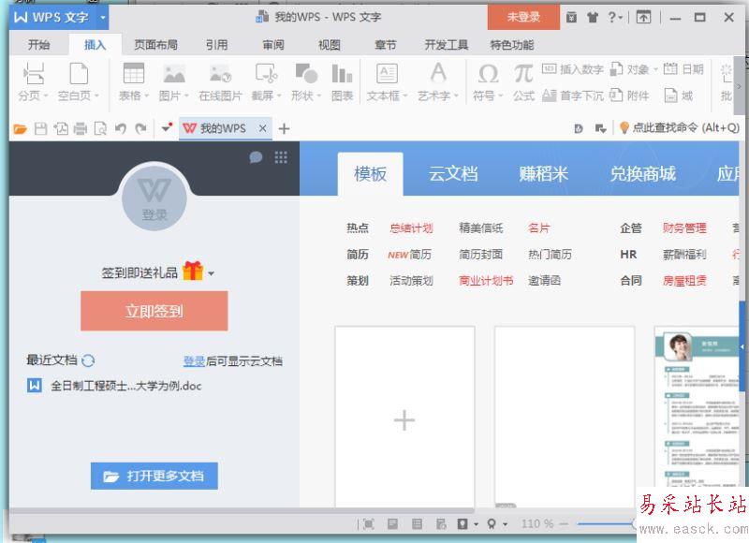This screenshot has height=543, width=749.
Task: Switch to the 开始 ribbon tab
Action: coord(38,45)
